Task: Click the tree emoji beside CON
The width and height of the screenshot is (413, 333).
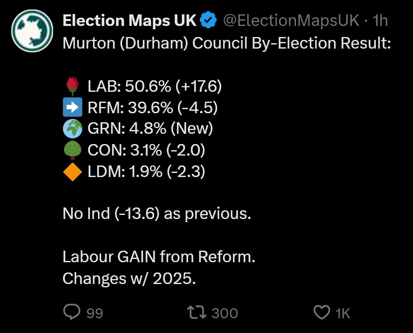Action: click(72, 150)
